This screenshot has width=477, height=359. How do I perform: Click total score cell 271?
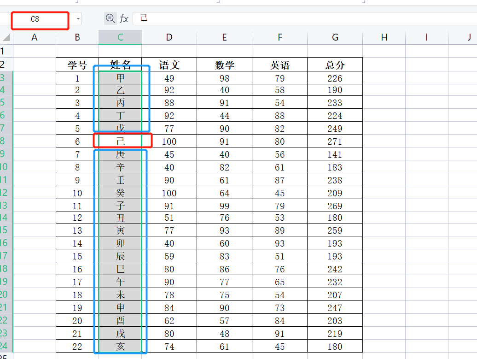click(x=335, y=141)
